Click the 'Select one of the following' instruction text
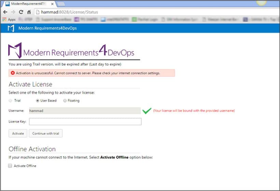This screenshot has height=191, width=280. (52, 92)
